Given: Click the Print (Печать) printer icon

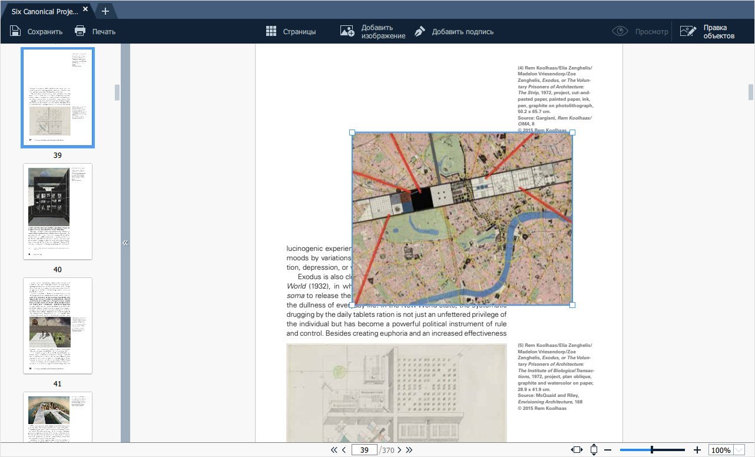Looking at the screenshot, I should click(x=80, y=31).
